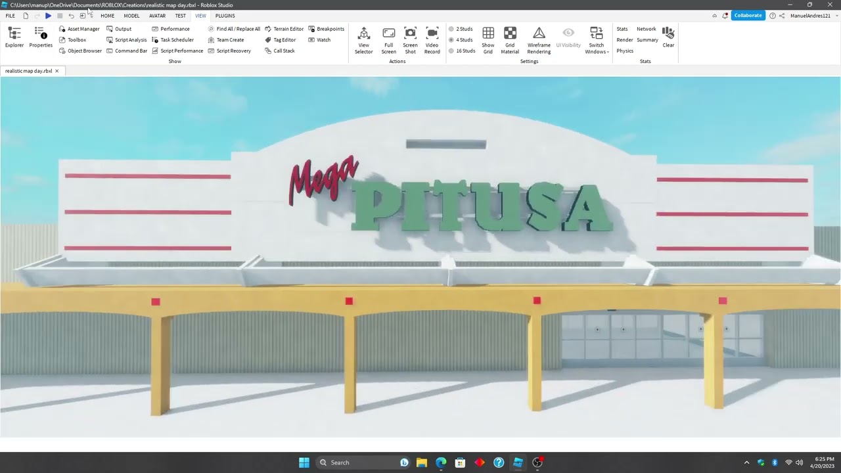Open File Explorer from the taskbar

point(422,462)
